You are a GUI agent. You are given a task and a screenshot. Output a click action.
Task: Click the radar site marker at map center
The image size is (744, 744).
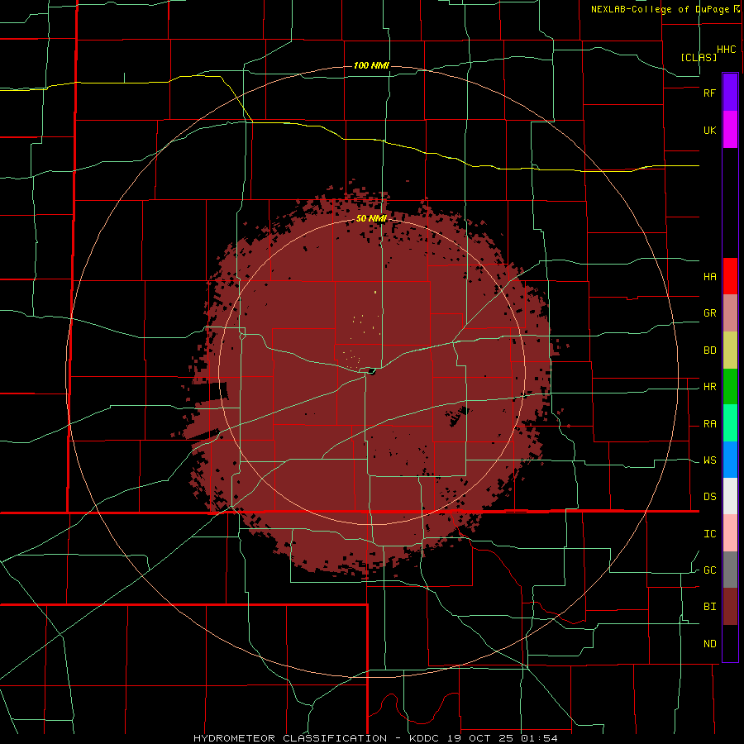click(x=371, y=371)
